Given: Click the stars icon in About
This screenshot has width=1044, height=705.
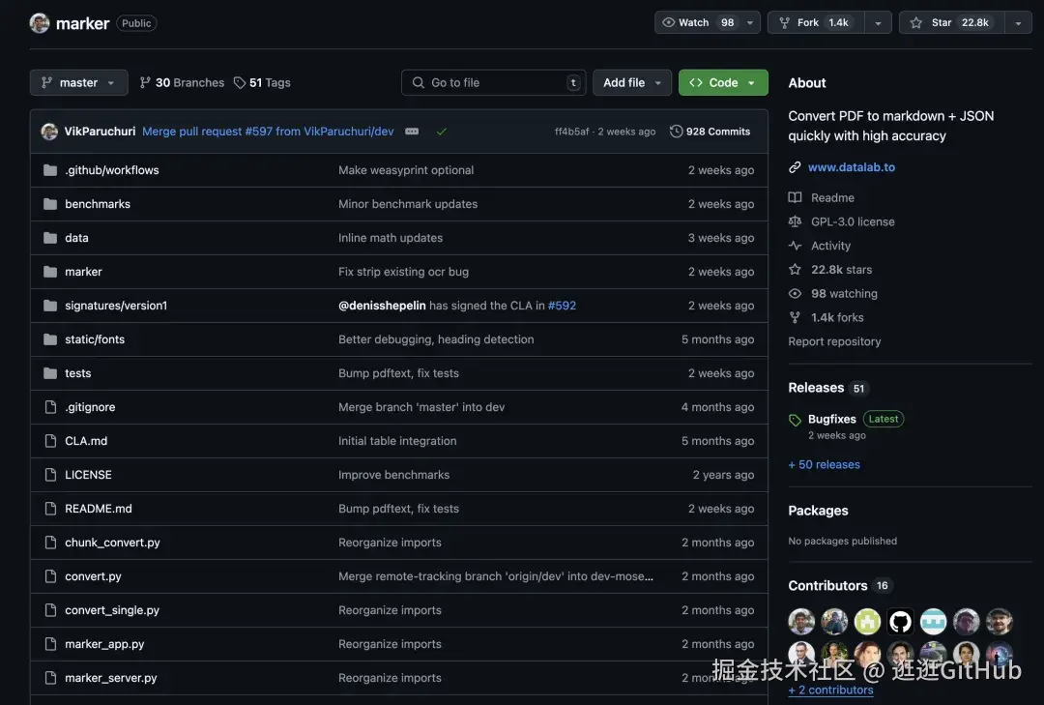Looking at the screenshot, I should (795, 269).
